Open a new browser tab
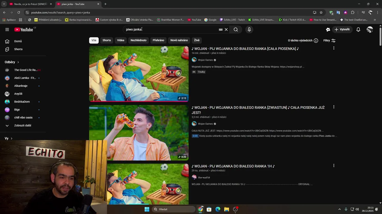This screenshot has height=214, width=382. (105, 4)
